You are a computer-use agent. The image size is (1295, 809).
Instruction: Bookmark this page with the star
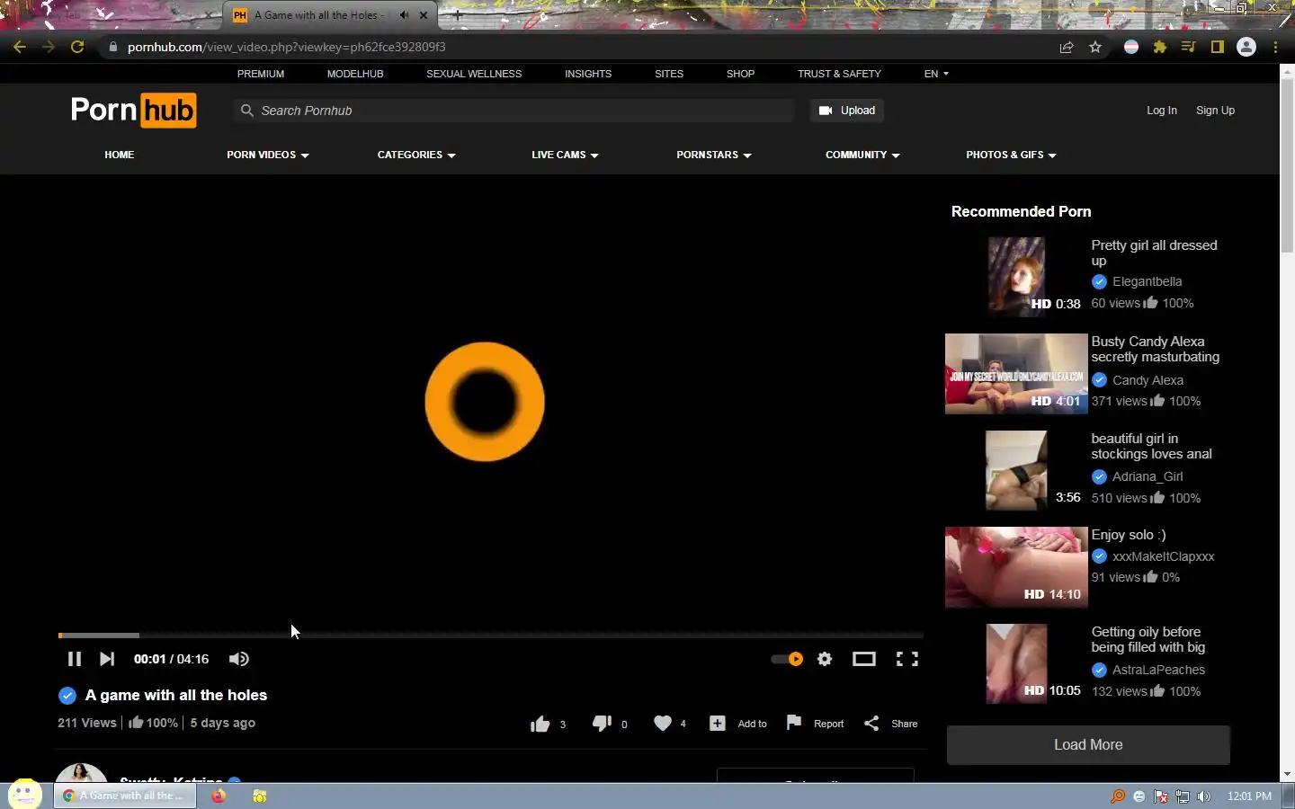[x=1095, y=47]
